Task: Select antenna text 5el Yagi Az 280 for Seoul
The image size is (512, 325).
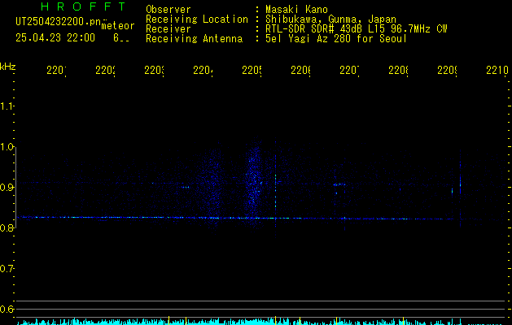Action: (x=336, y=39)
